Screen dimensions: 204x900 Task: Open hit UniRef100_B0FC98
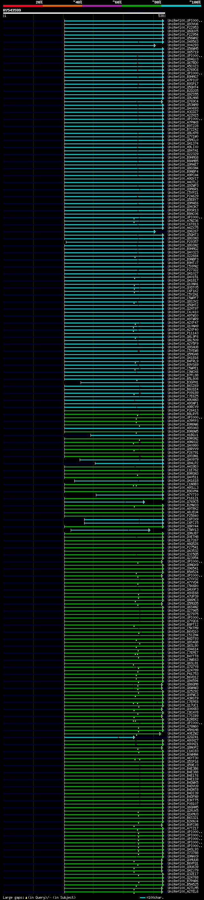[183, 825]
